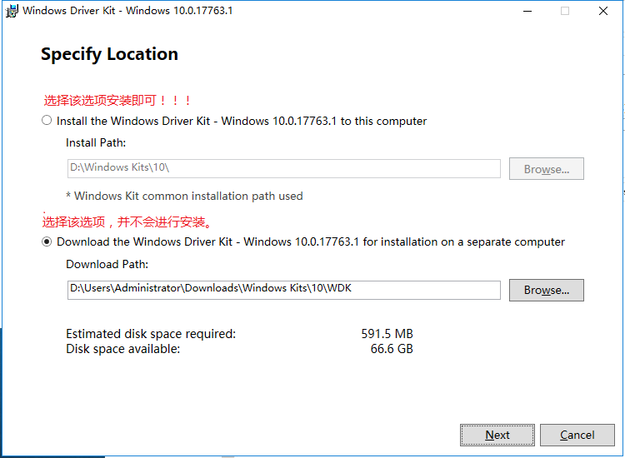This screenshot has height=458, width=625.
Task: Click the greyed-out maximize button
Action: [x=565, y=12]
